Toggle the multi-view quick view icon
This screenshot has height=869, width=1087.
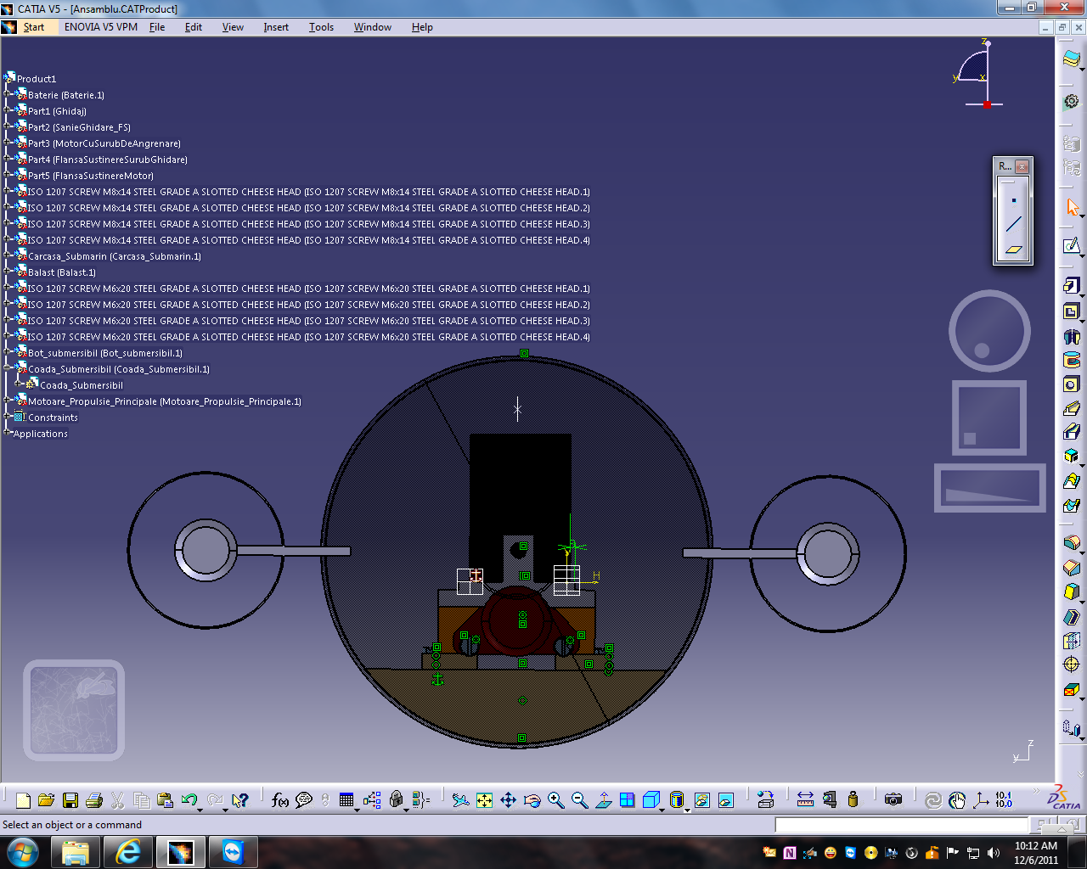[628, 799]
